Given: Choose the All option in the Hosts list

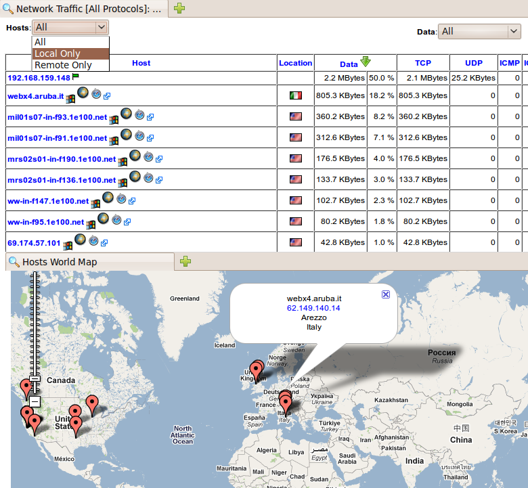Looking at the screenshot, I should 70,42.
